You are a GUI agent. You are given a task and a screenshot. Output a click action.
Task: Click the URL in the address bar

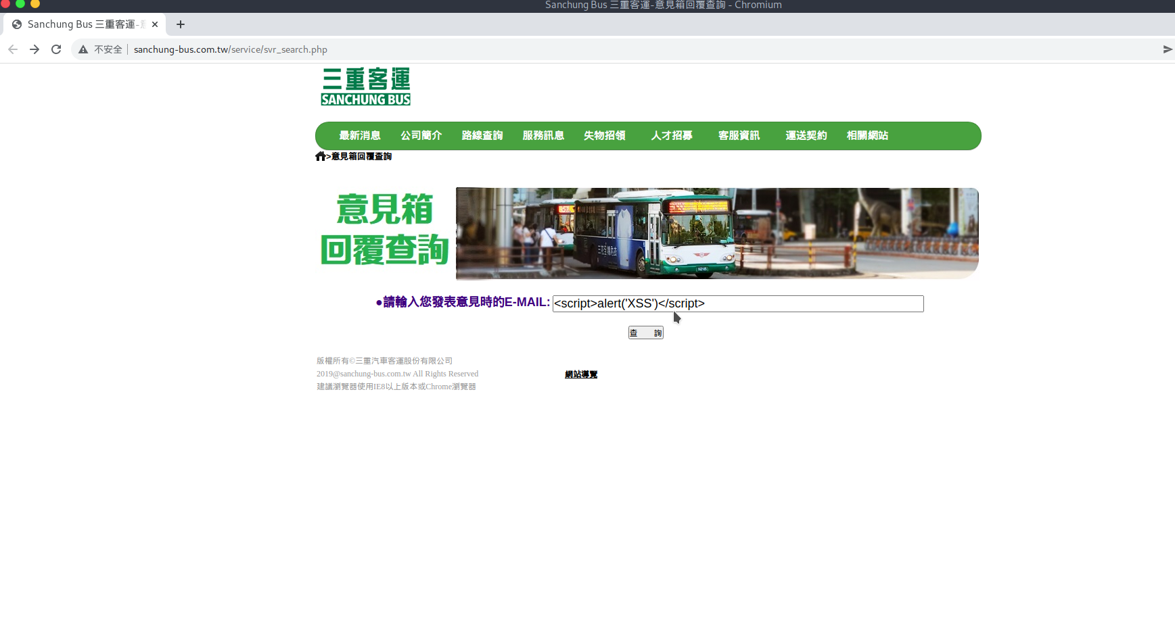231,49
